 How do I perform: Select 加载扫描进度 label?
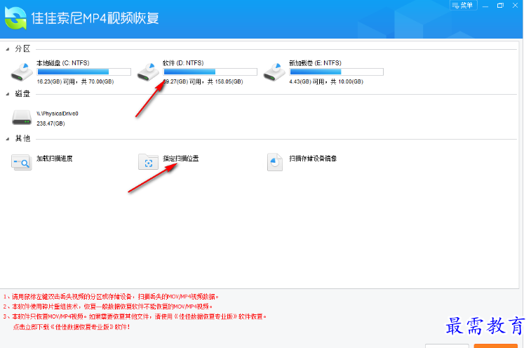click(55, 159)
